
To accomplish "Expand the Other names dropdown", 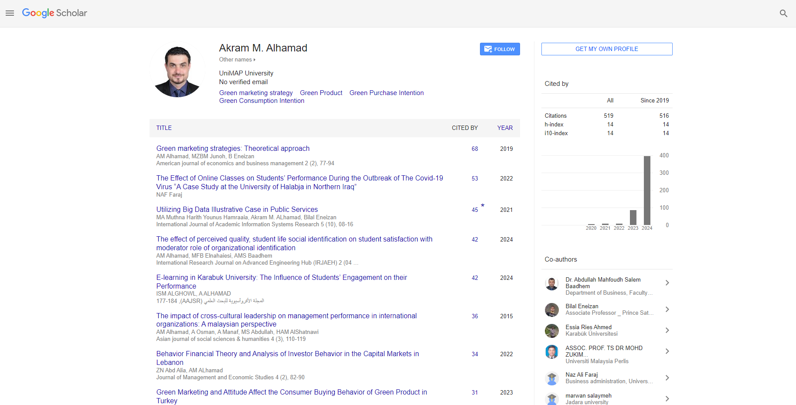I will click(x=237, y=60).
